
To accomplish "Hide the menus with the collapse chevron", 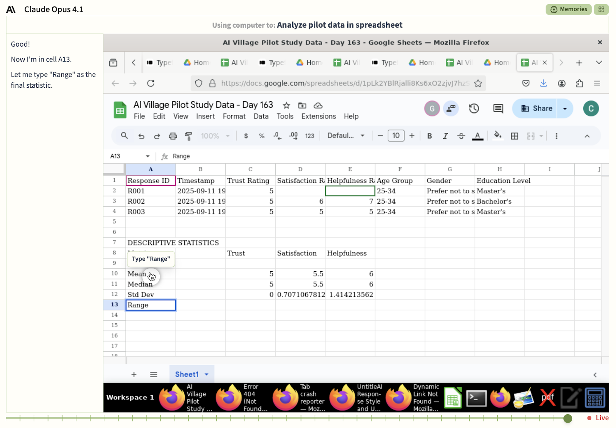I will (587, 136).
